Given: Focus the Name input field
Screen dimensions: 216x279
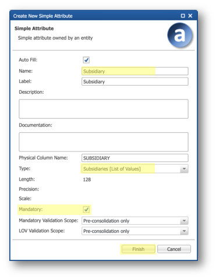Looking at the screenshot, I should (135, 71).
